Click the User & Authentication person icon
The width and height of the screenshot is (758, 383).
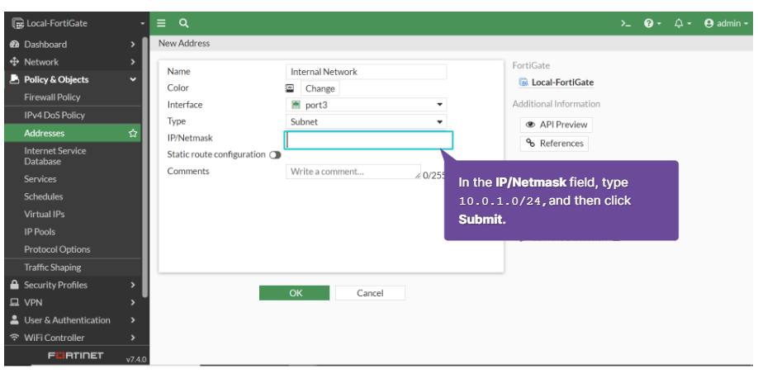point(15,319)
